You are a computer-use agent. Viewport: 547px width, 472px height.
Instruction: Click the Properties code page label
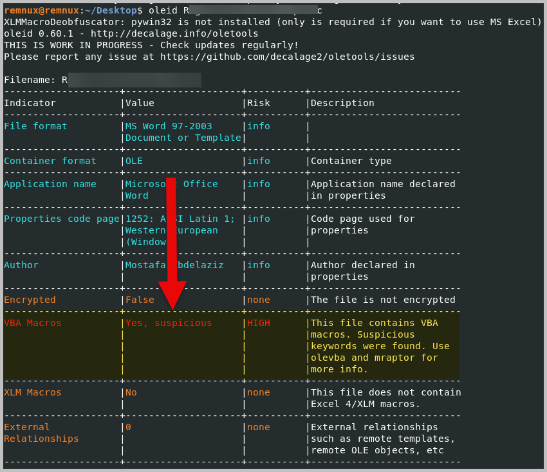coord(61,219)
